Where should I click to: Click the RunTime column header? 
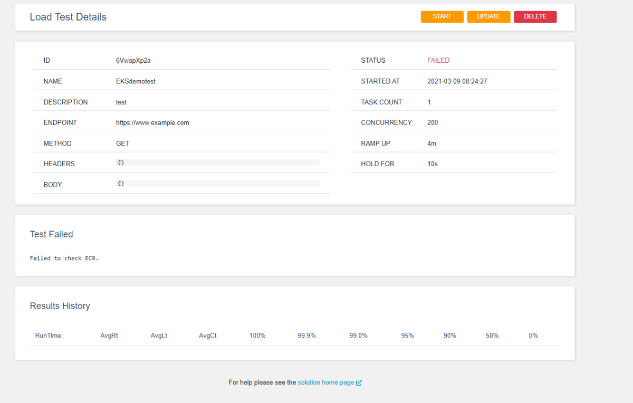tap(48, 335)
